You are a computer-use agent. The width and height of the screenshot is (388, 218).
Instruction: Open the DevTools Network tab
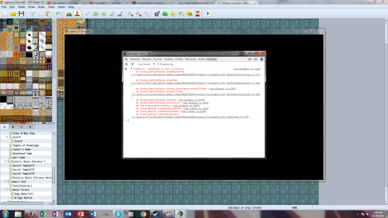(146, 59)
